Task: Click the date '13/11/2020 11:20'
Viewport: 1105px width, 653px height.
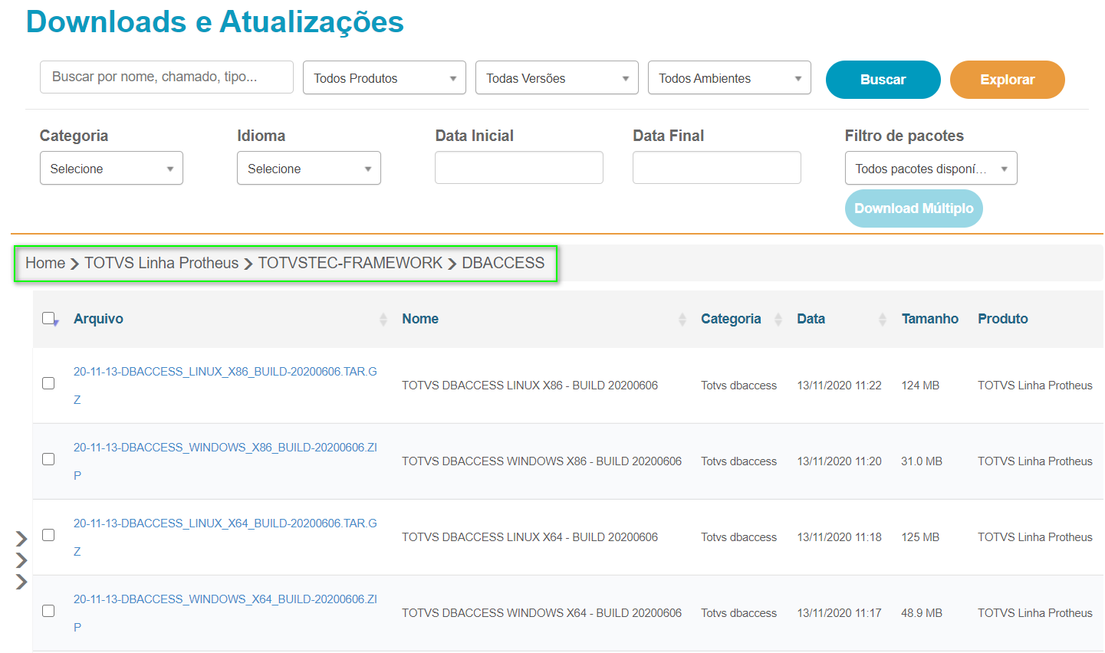Action: pos(840,461)
